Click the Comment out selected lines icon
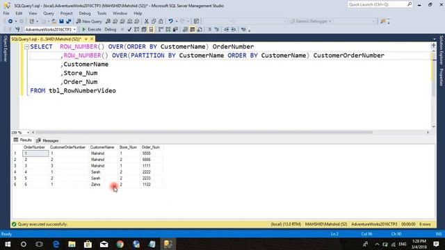This screenshot has width=445, height=250. 210,29
